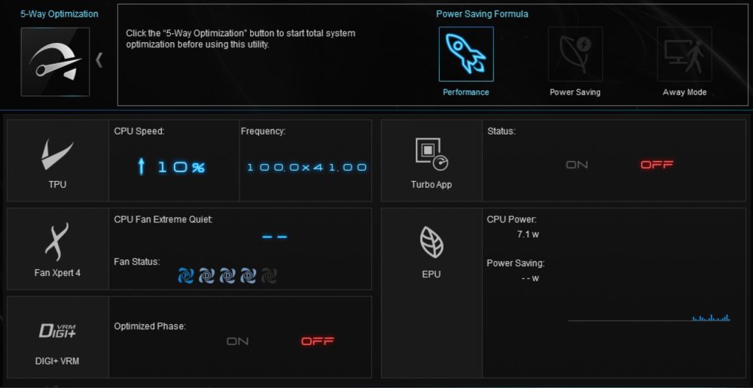Click the EPU label text
This screenshot has width=753, height=388.
click(431, 274)
